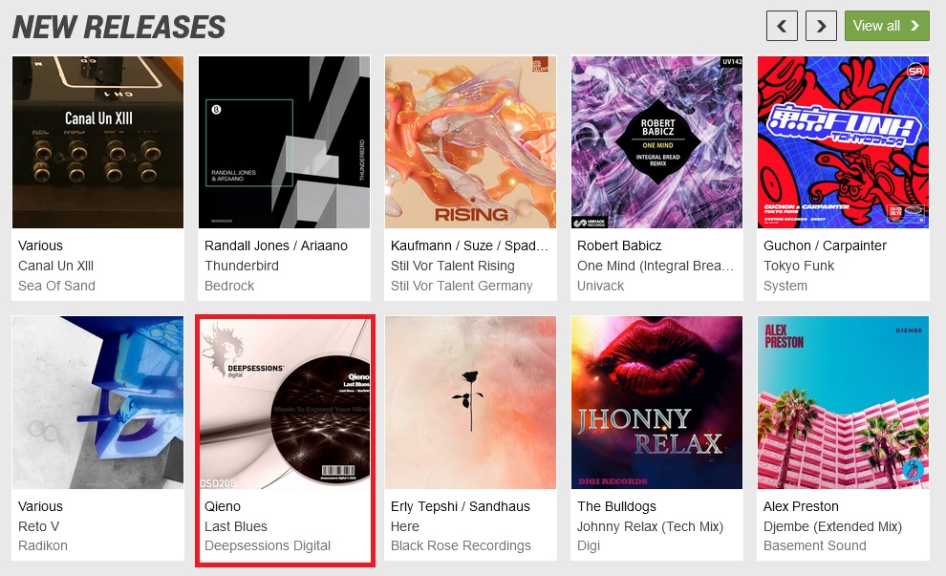Viewport: 946px width, 576px height.
Task: Open Stil Vor Talent Germany label
Action: point(462,286)
